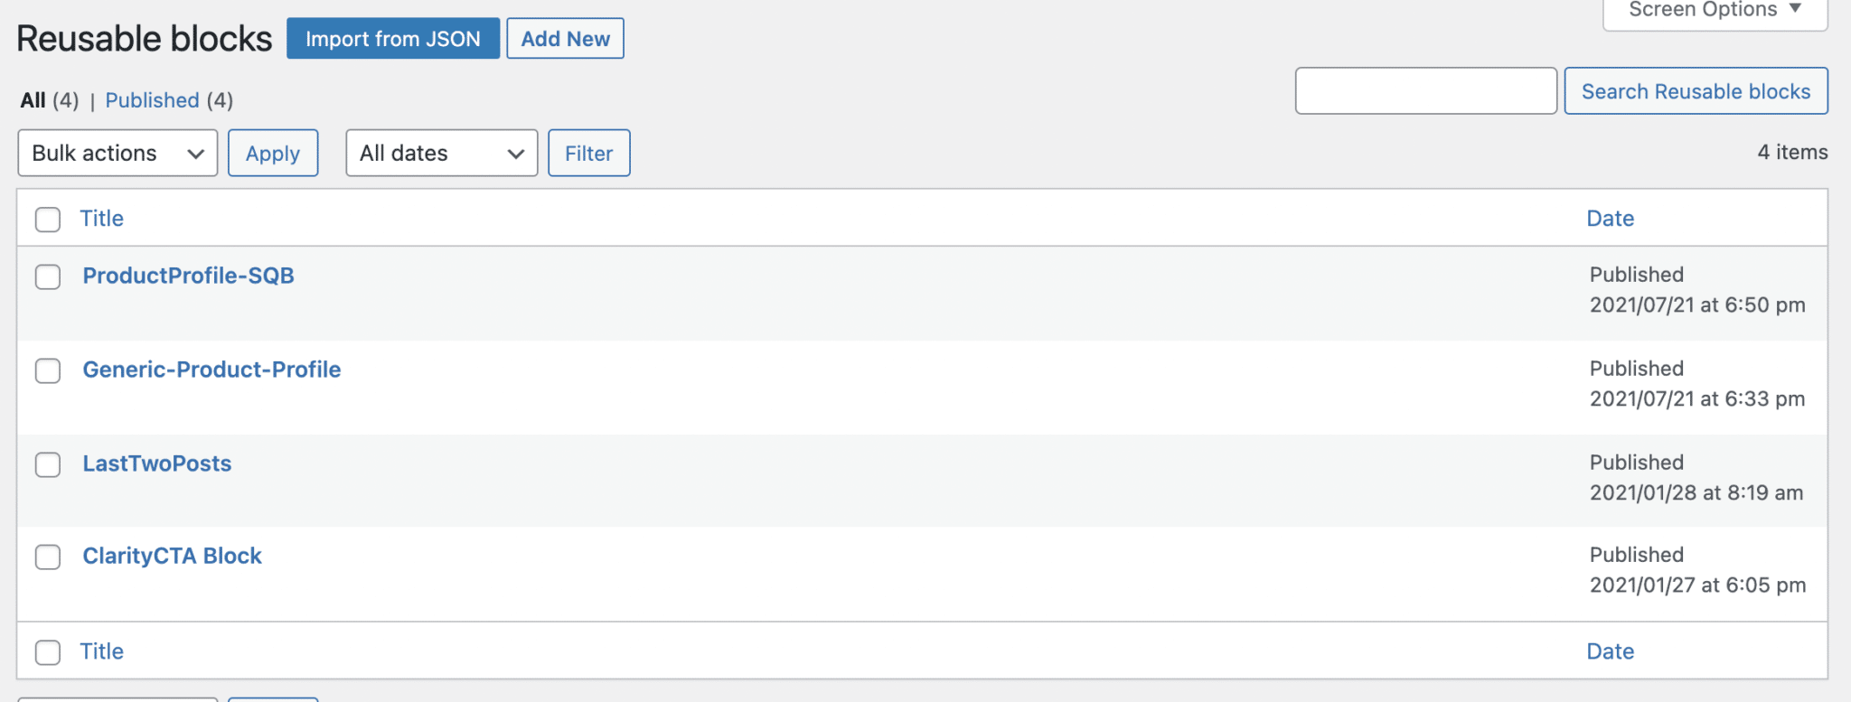Open the ProductProfile-SQB reusable block

pos(188,276)
